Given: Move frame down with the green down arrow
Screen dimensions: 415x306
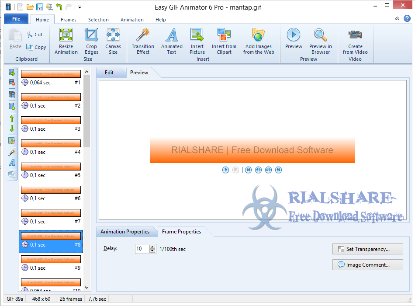Looking at the screenshot, I should 12,129.
